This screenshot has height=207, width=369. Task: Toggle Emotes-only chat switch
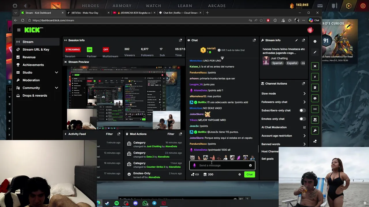(x=302, y=119)
